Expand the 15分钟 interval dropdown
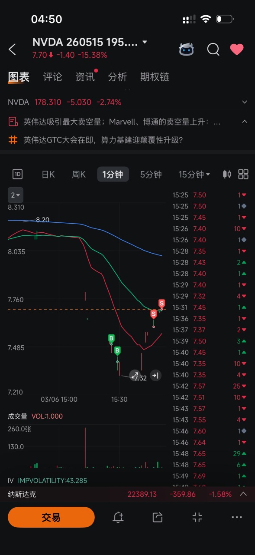The image size is (255, 555). [194, 175]
